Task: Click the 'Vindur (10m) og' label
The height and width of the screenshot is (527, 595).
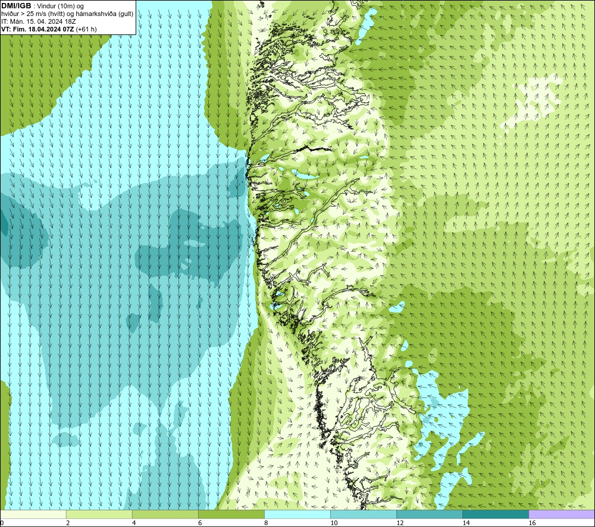Action: pos(61,7)
